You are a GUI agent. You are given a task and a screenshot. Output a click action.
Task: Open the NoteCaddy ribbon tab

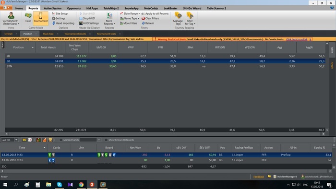point(151,8)
